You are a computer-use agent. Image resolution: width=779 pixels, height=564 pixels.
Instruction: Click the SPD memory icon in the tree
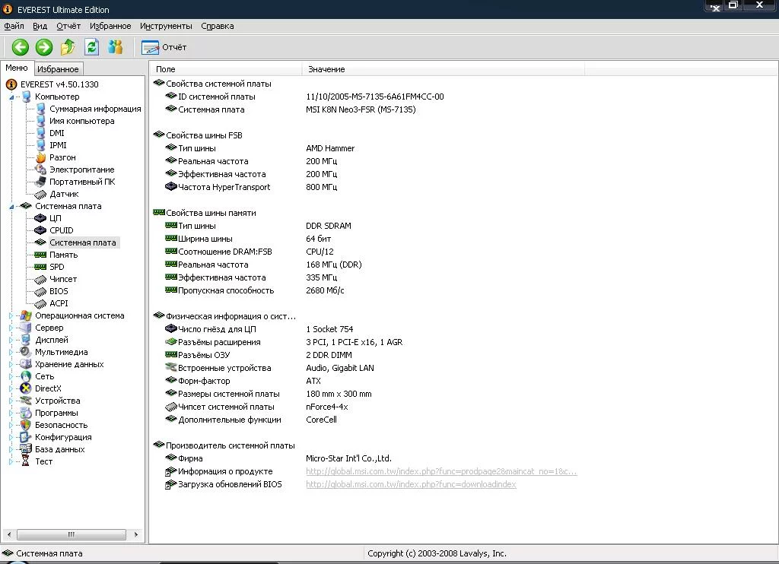[40, 267]
